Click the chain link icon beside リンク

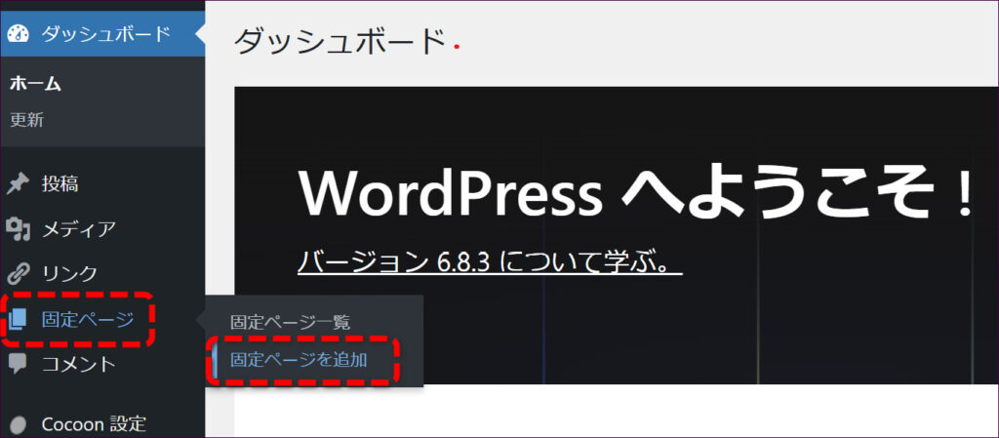pos(18,273)
